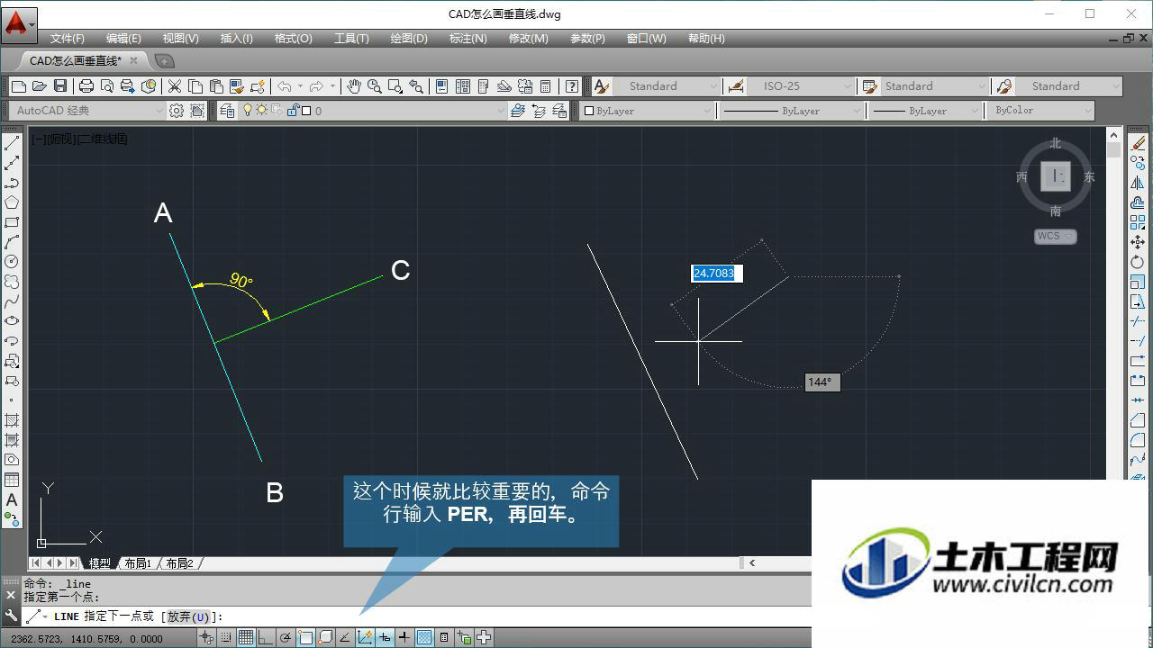Screen dimensions: 1153x648
Task: Open the AutoCAD 经典 workspace dropdown
Action: (87, 111)
